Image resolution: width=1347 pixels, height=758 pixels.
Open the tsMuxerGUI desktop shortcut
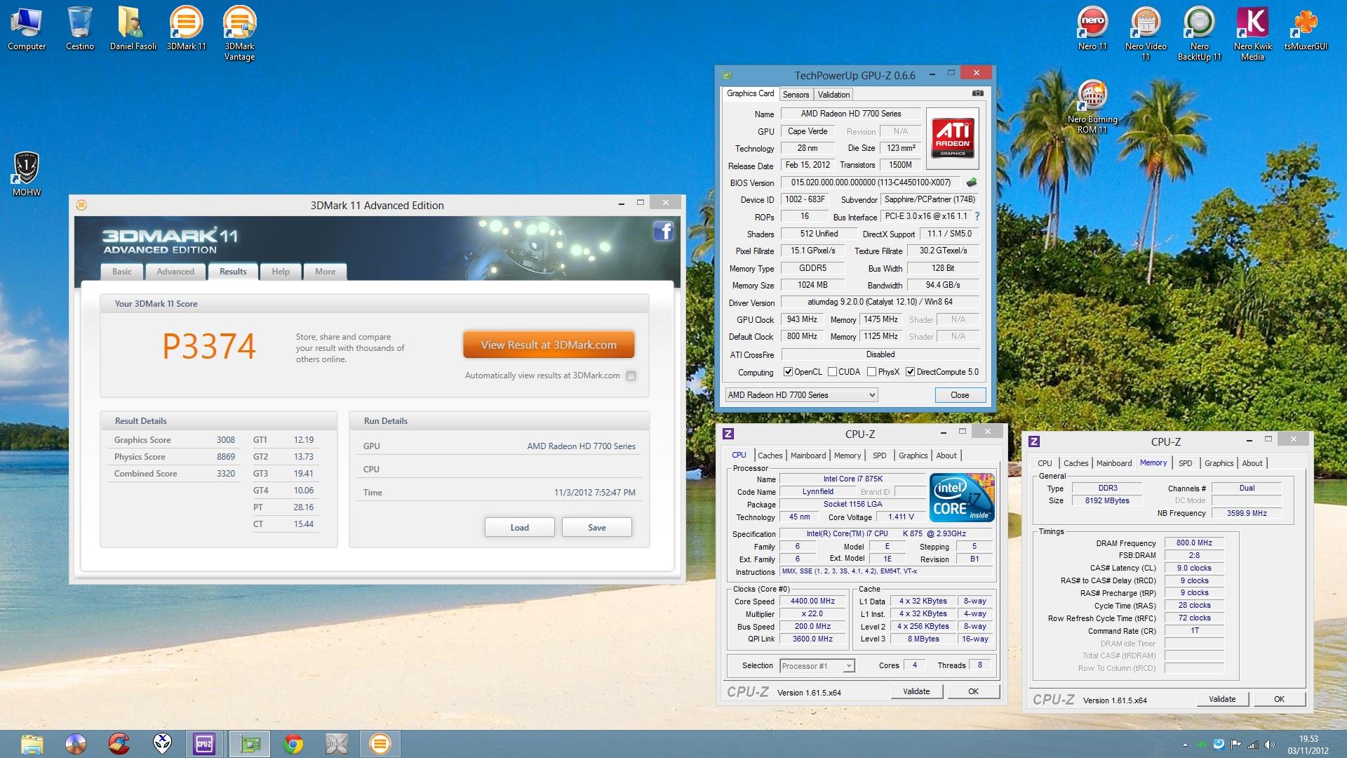pos(1306,29)
